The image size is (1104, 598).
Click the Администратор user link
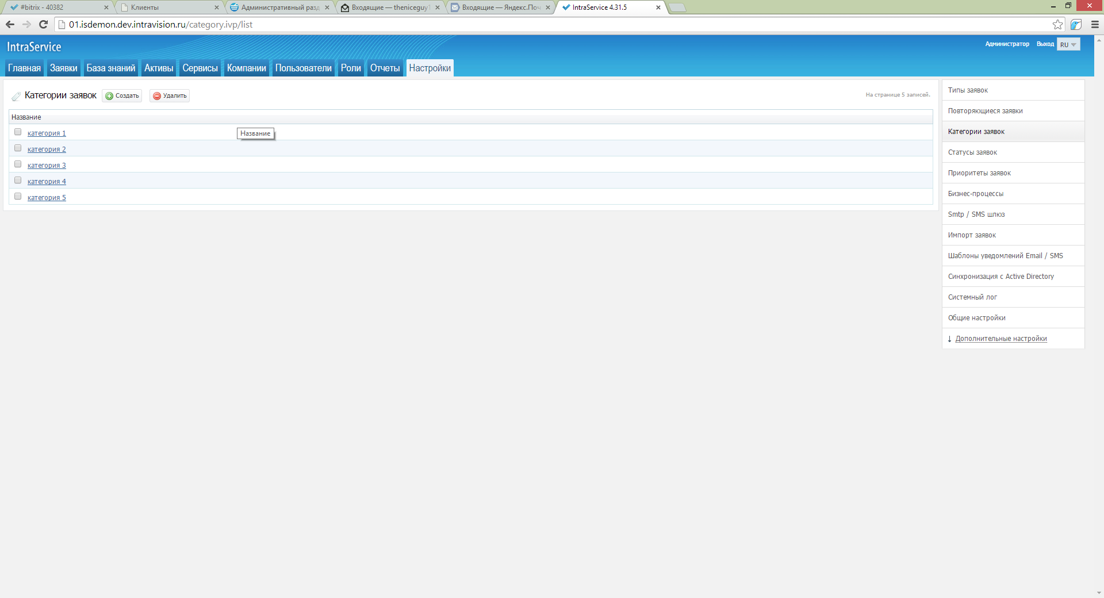1007,44
